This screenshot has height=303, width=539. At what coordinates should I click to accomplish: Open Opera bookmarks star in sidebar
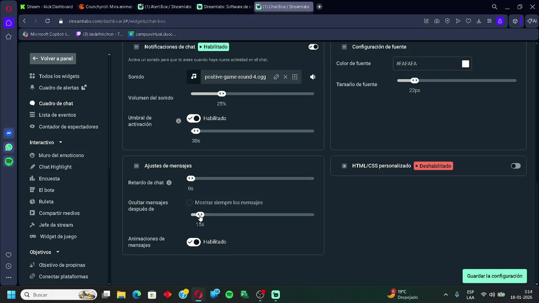8,37
